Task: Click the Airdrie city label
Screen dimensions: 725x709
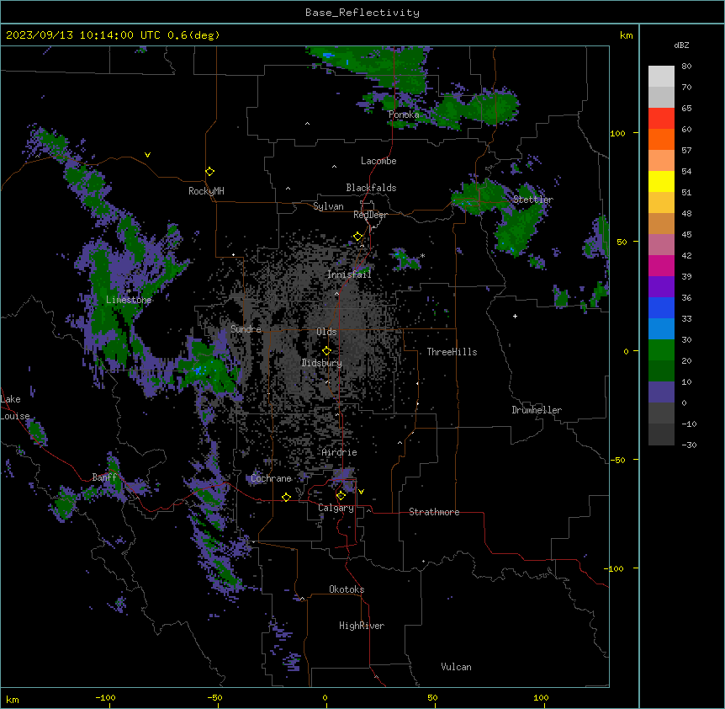Action: pos(340,452)
